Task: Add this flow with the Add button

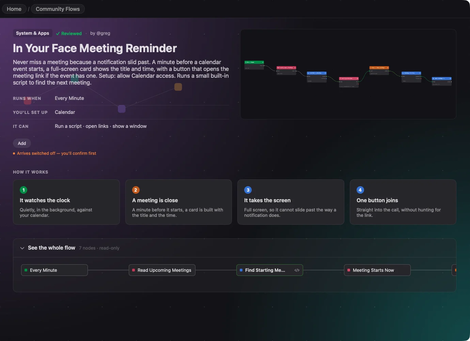Action: [x=22, y=143]
